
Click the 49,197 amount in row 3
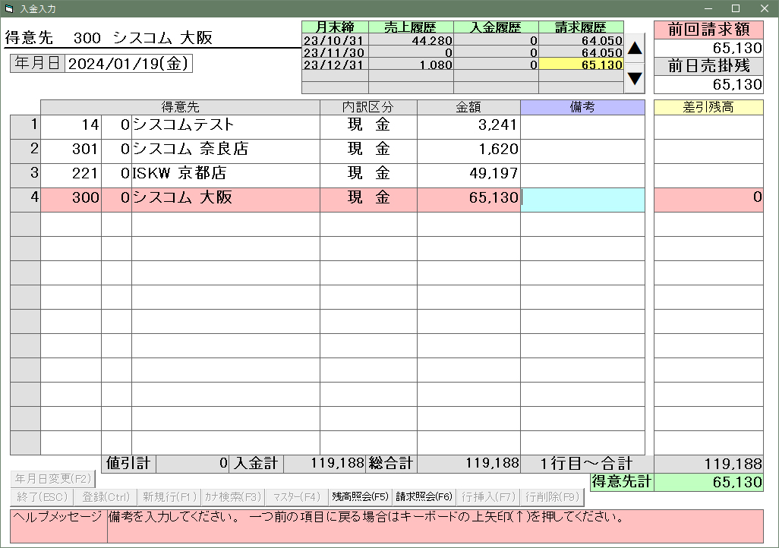point(468,175)
